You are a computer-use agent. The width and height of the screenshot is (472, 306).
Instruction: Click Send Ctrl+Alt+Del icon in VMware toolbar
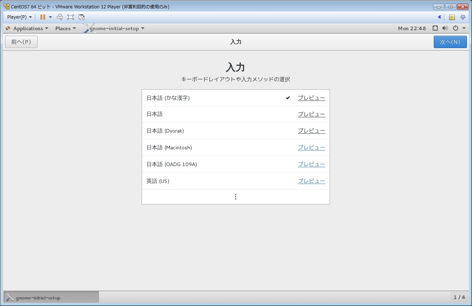coord(60,17)
